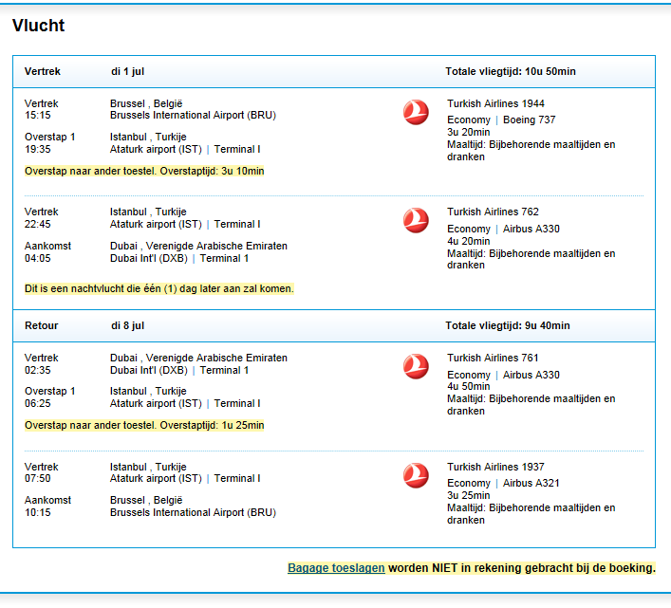Click the Turkish Airlines logo beside flight 1944
This screenshot has height=608, width=671.
[x=416, y=112]
